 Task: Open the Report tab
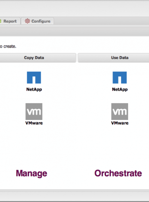coord(10,21)
